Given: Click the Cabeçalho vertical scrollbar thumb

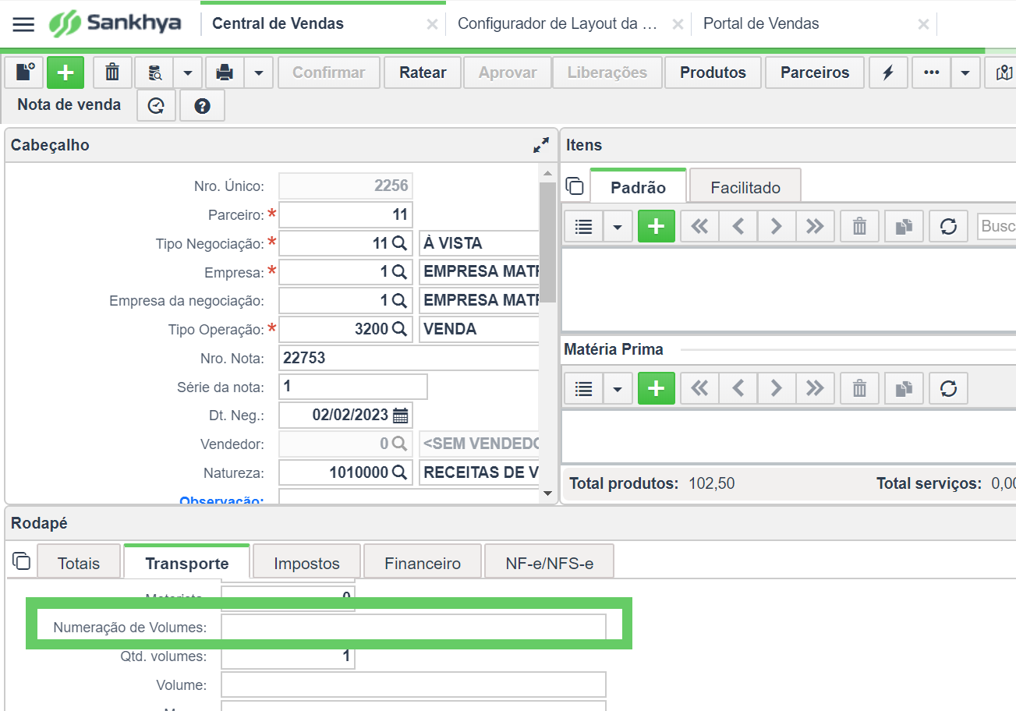Looking at the screenshot, I should click(547, 242).
